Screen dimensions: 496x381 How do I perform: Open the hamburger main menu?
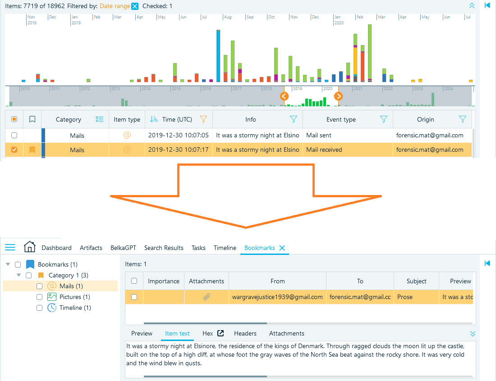10,247
